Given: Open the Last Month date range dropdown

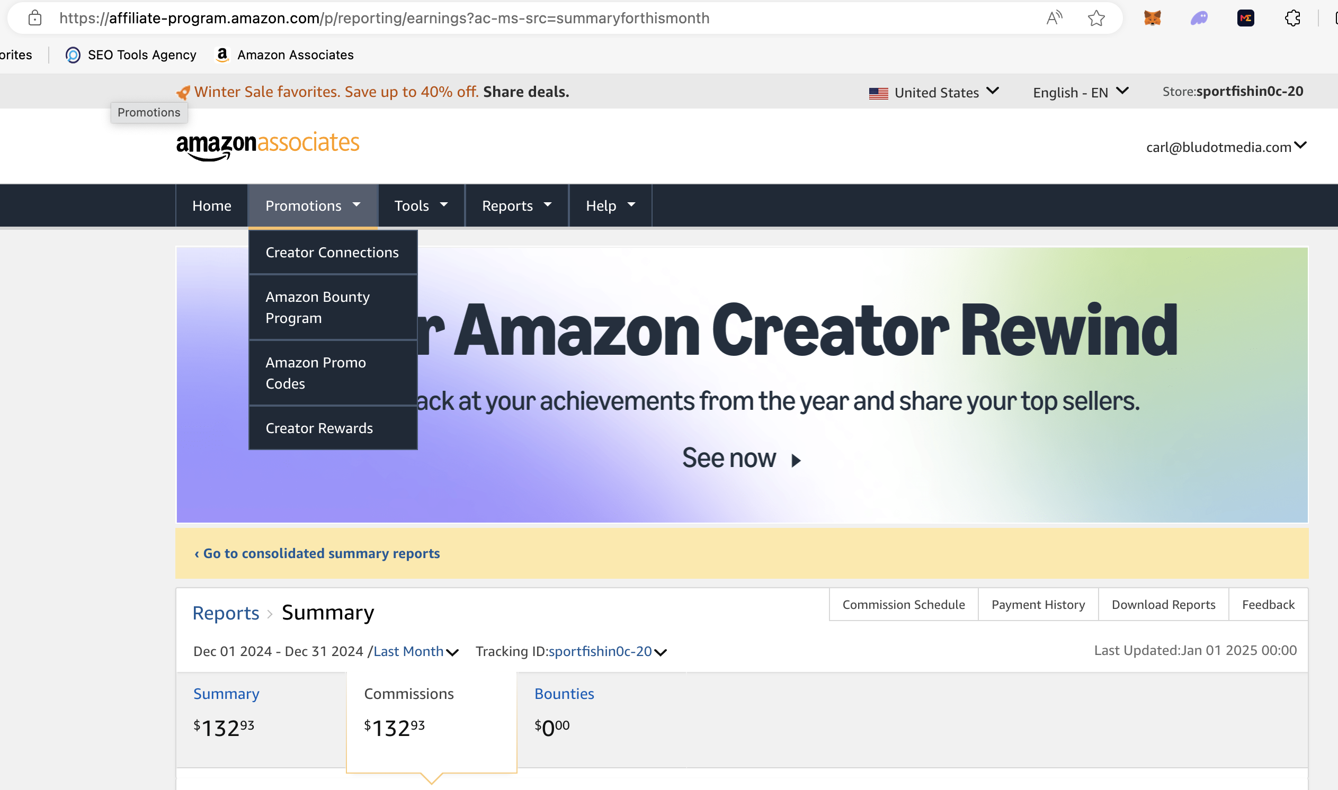Looking at the screenshot, I should pyautogui.click(x=416, y=651).
